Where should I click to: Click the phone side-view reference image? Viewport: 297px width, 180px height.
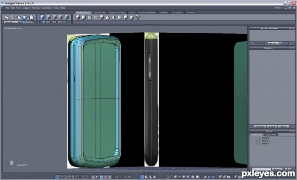pyautogui.click(x=151, y=99)
